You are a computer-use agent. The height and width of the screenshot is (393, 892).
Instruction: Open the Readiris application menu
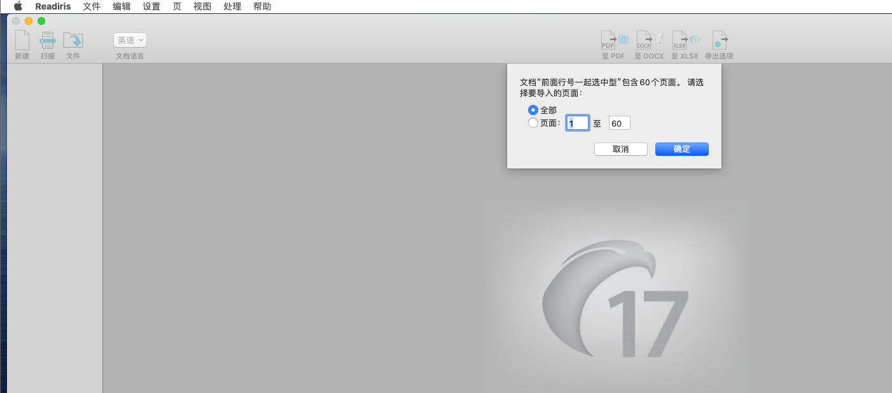coord(53,6)
